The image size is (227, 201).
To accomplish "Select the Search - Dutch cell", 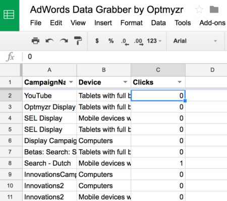I will coord(49,163).
